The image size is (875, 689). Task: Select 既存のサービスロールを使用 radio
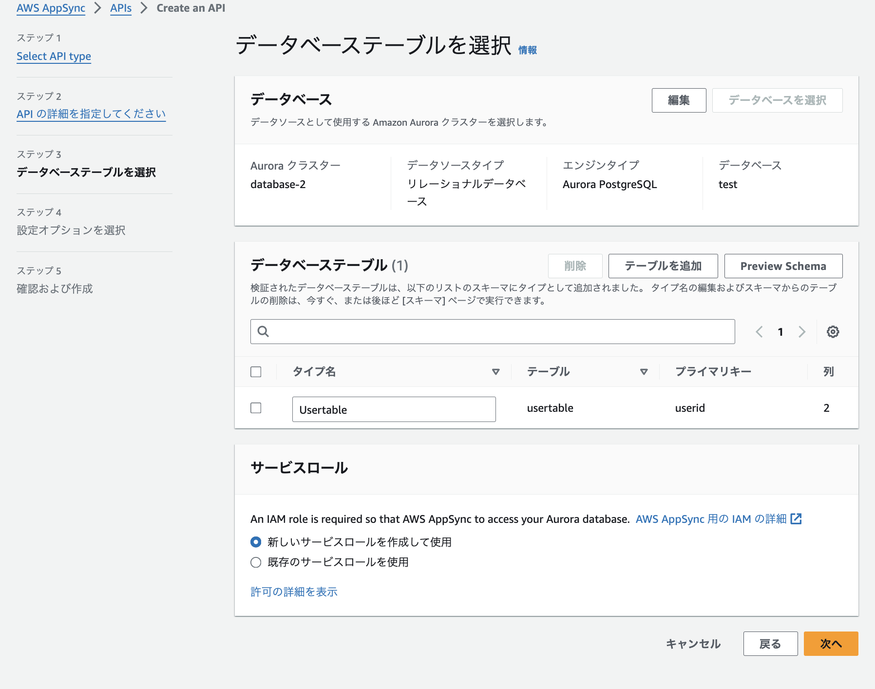256,562
